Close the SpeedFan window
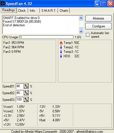114x133 pixels. pyautogui.click(x=110, y=4)
